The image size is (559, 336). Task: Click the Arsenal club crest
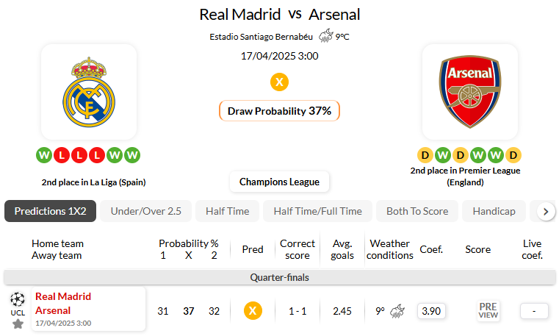click(469, 91)
